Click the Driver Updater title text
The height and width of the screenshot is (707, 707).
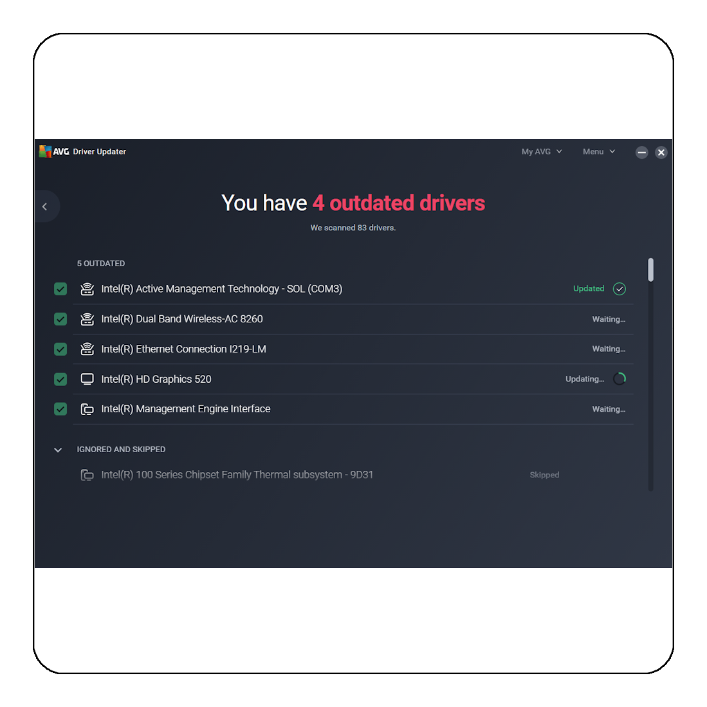click(x=99, y=152)
